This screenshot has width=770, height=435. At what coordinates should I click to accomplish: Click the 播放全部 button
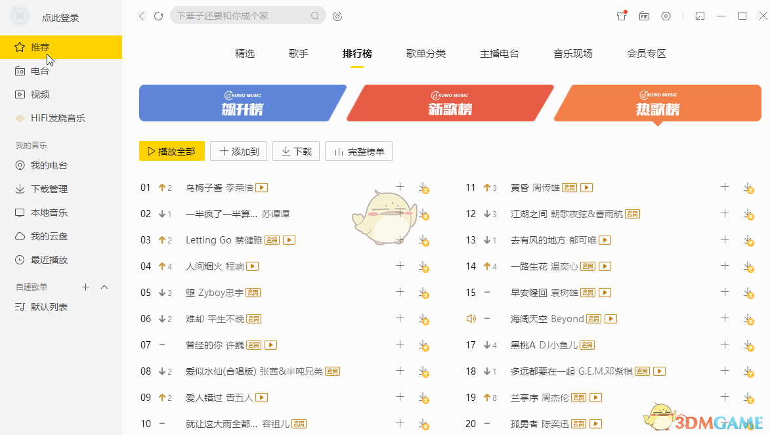pyautogui.click(x=171, y=150)
